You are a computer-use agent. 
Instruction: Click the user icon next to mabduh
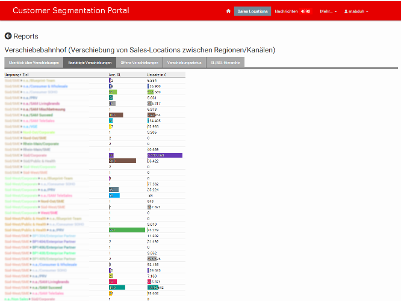pos(346,11)
